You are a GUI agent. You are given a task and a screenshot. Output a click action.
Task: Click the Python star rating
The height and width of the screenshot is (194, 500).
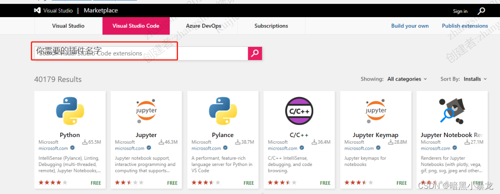click(x=53, y=183)
